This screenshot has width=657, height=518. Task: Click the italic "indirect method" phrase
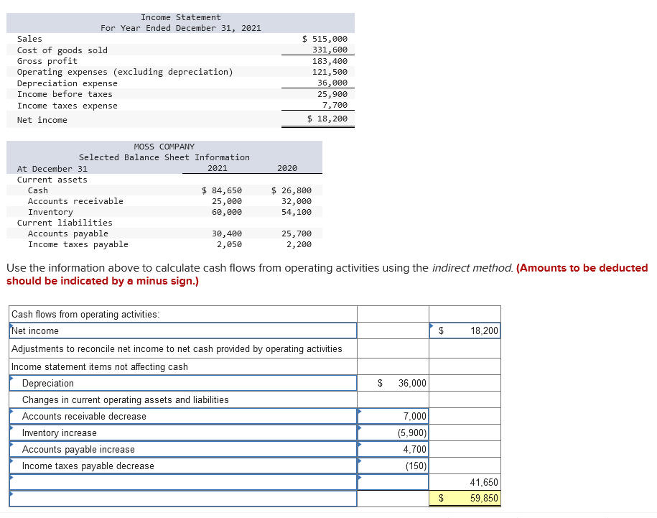pyautogui.click(x=472, y=268)
